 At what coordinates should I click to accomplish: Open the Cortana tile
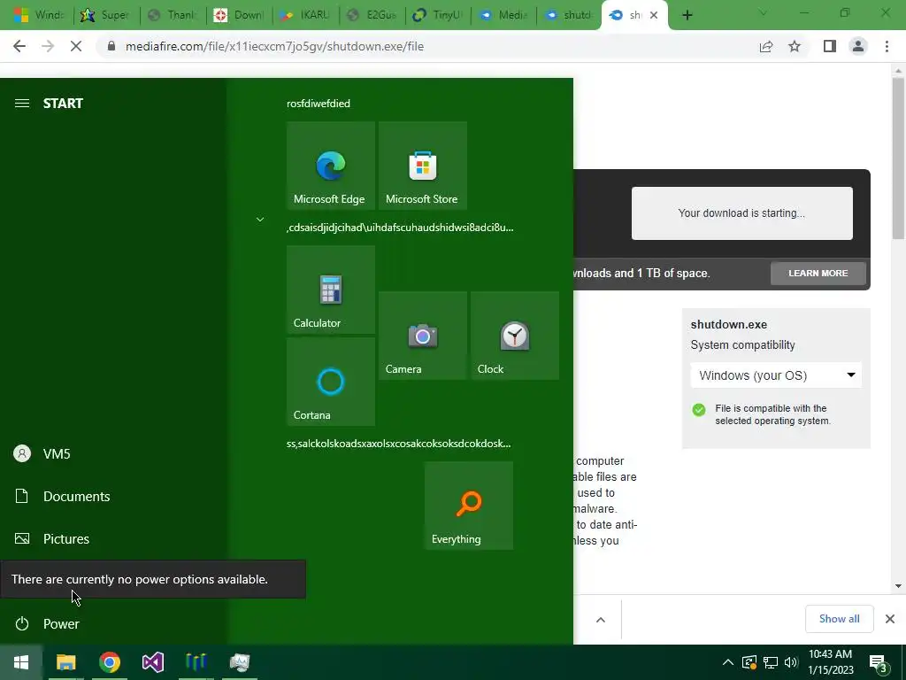[x=331, y=382]
